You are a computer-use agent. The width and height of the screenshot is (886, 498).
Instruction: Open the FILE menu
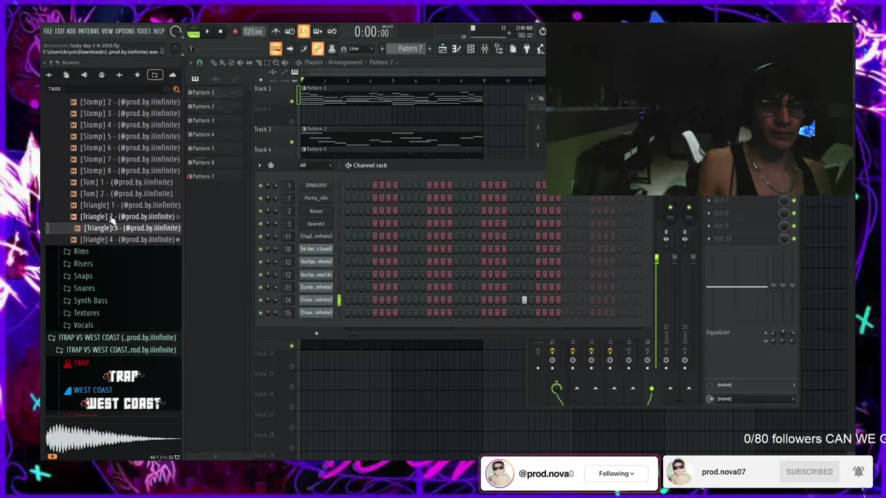point(48,31)
